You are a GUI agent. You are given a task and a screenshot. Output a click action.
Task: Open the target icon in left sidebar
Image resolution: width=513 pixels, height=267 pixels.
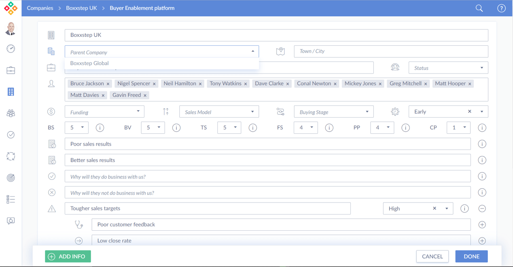pyautogui.click(x=11, y=178)
